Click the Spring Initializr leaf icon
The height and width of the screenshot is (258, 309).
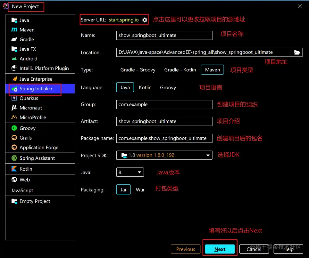pyautogui.click(x=14, y=89)
